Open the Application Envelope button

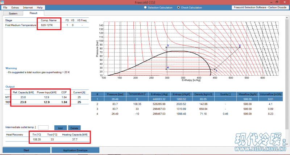(75, 150)
